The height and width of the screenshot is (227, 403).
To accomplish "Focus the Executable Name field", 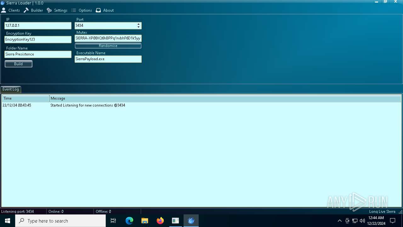I will (108, 59).
